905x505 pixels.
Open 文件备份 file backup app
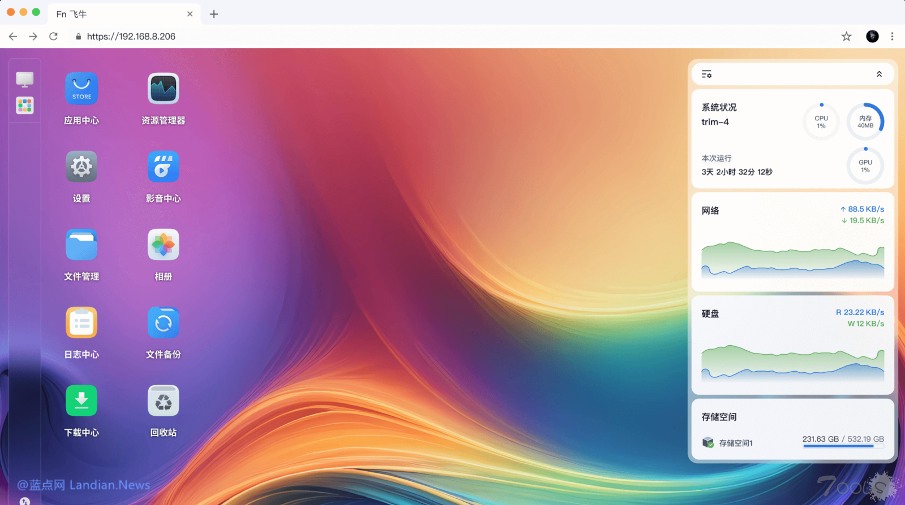pos(163,323)
